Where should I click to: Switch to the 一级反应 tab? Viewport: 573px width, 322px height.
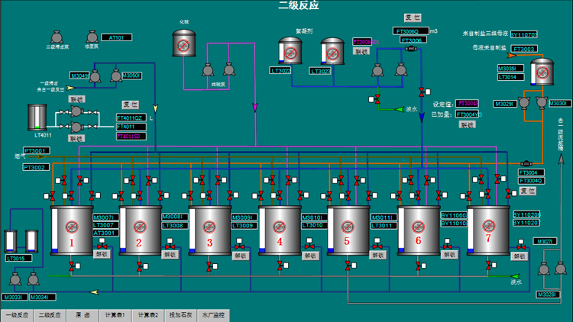(16, 314)
